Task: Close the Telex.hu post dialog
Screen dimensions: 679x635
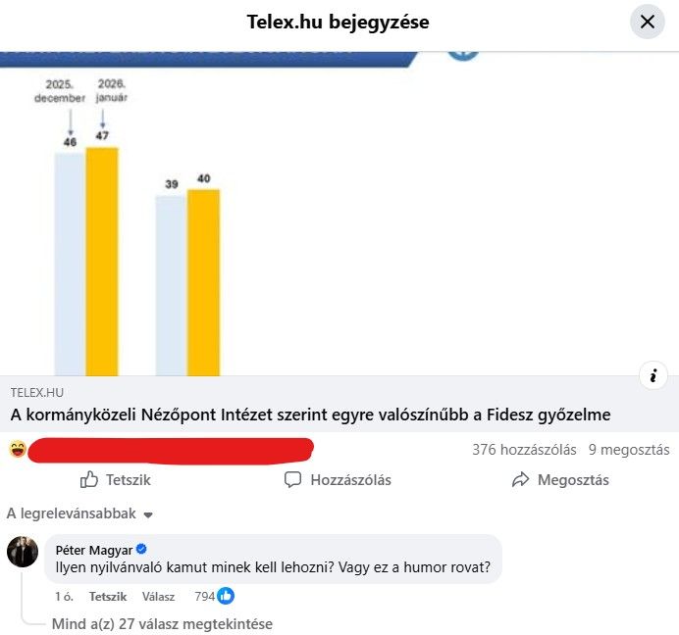Action: click(x=648, y=22)
